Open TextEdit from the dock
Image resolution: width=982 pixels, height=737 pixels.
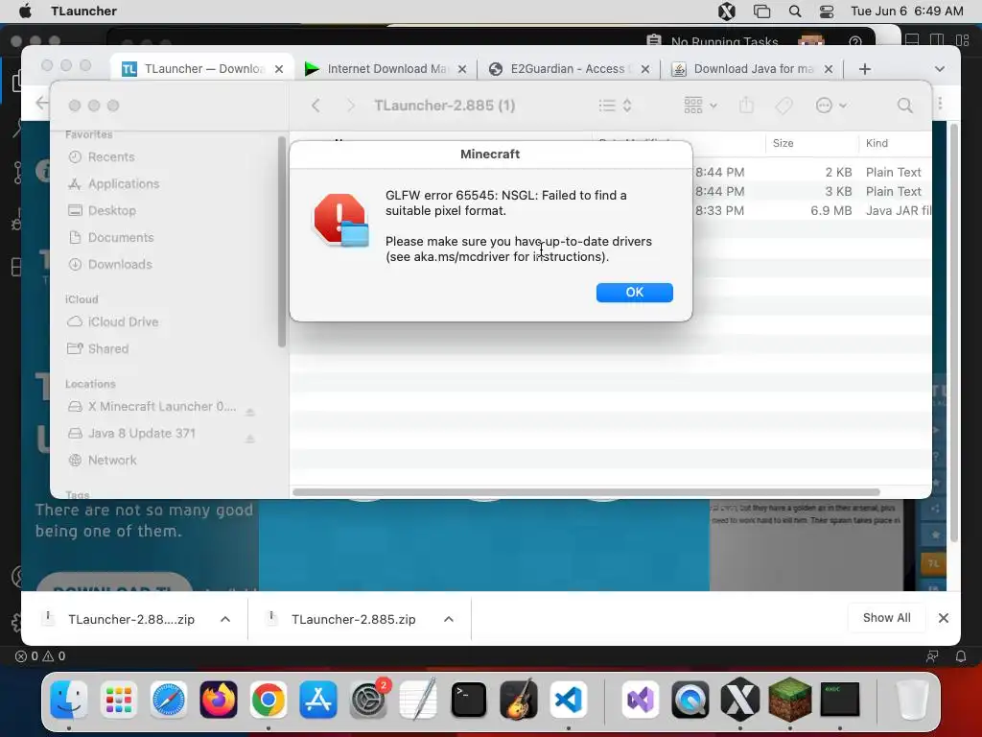[418, 700]
